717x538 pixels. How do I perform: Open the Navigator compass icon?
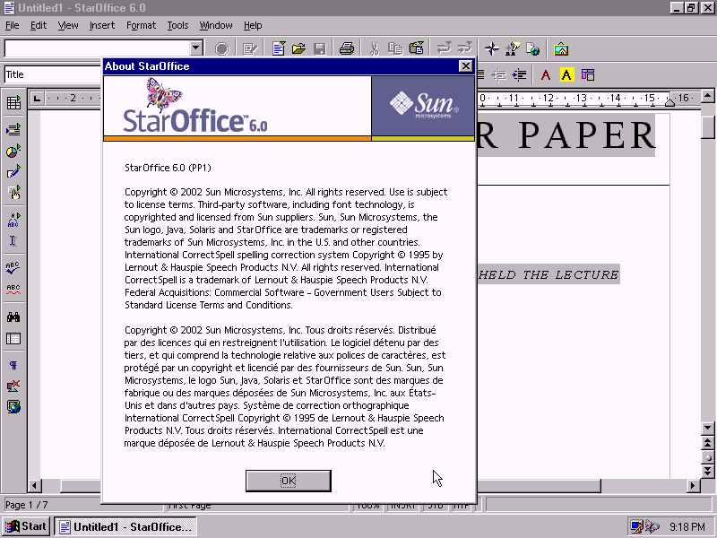tap(492, 48)
